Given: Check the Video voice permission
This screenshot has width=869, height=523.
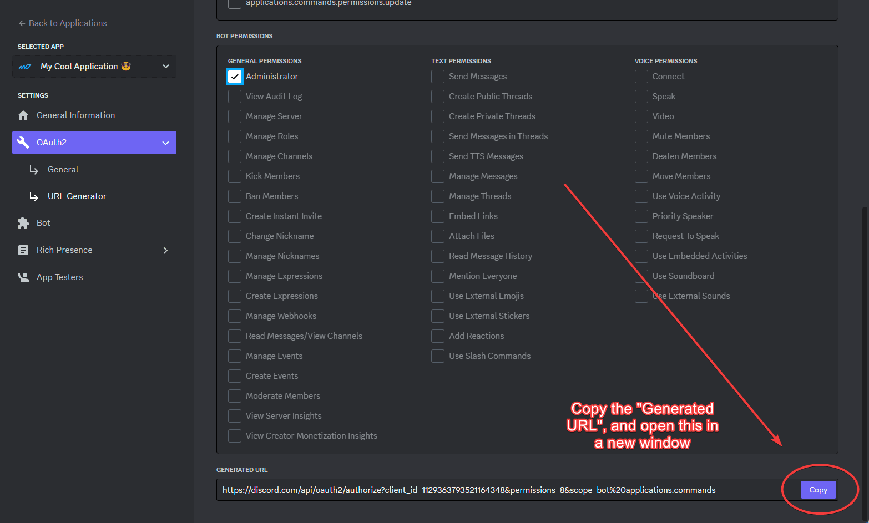Looking at the screenshot, I should pos(641,116).
